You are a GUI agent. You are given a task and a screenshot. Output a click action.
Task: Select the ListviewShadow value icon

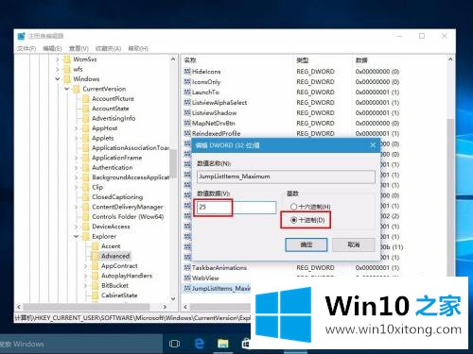pos(187,112)
